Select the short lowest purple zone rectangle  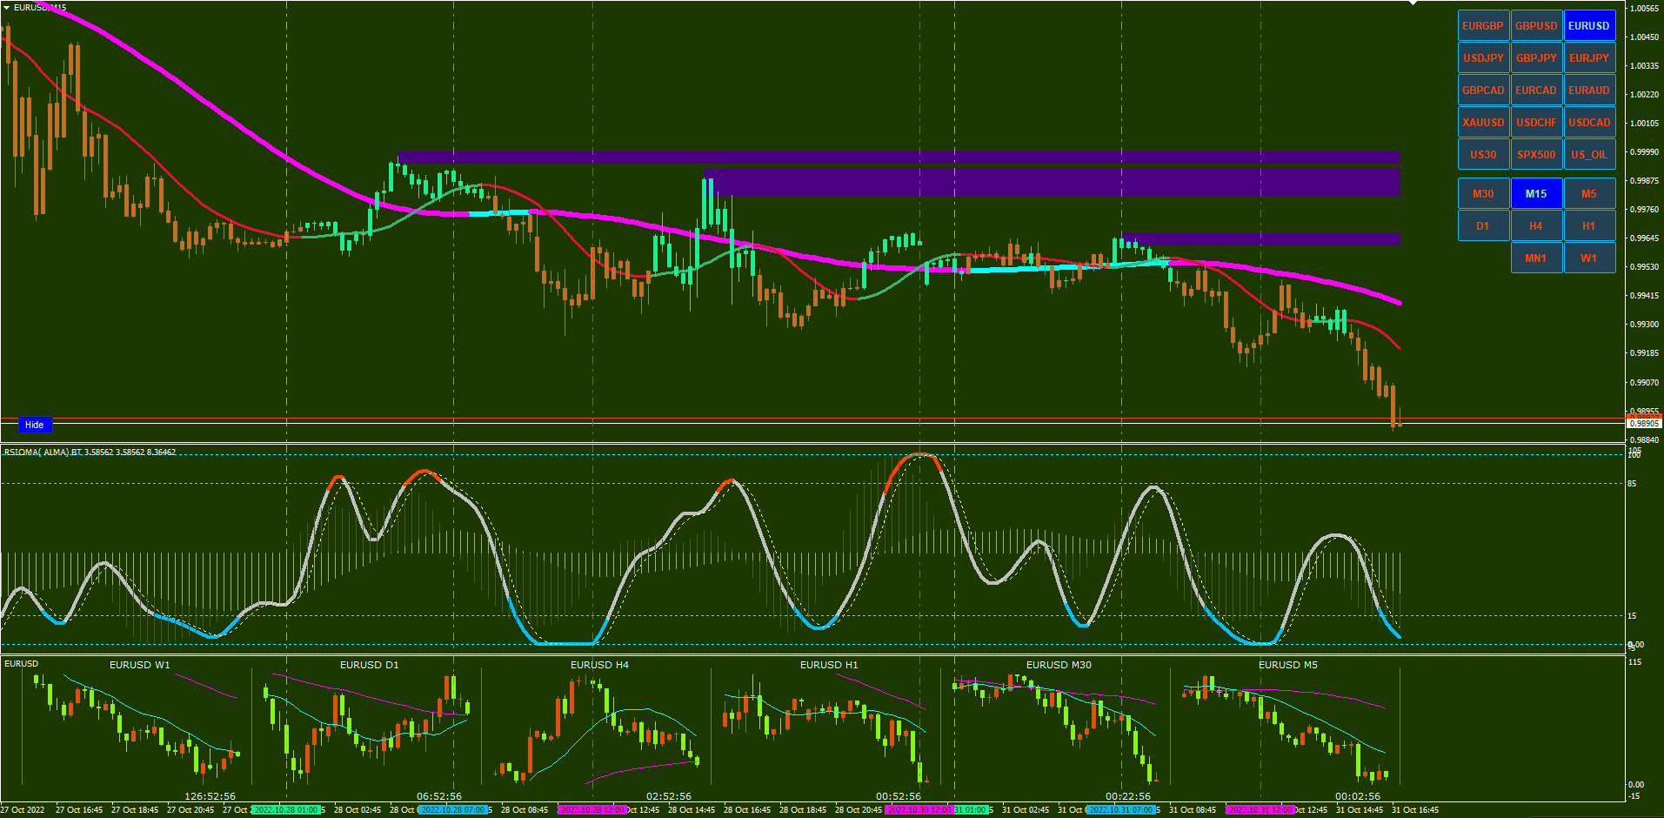click(x=1260, y=238)
